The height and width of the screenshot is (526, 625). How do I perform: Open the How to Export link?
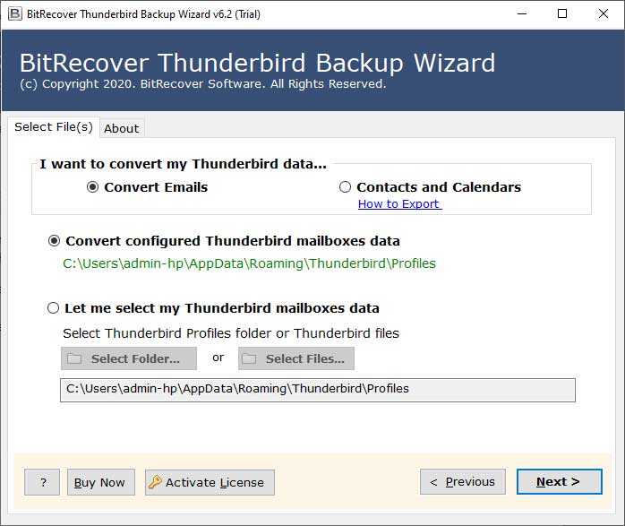coord(399,203)
